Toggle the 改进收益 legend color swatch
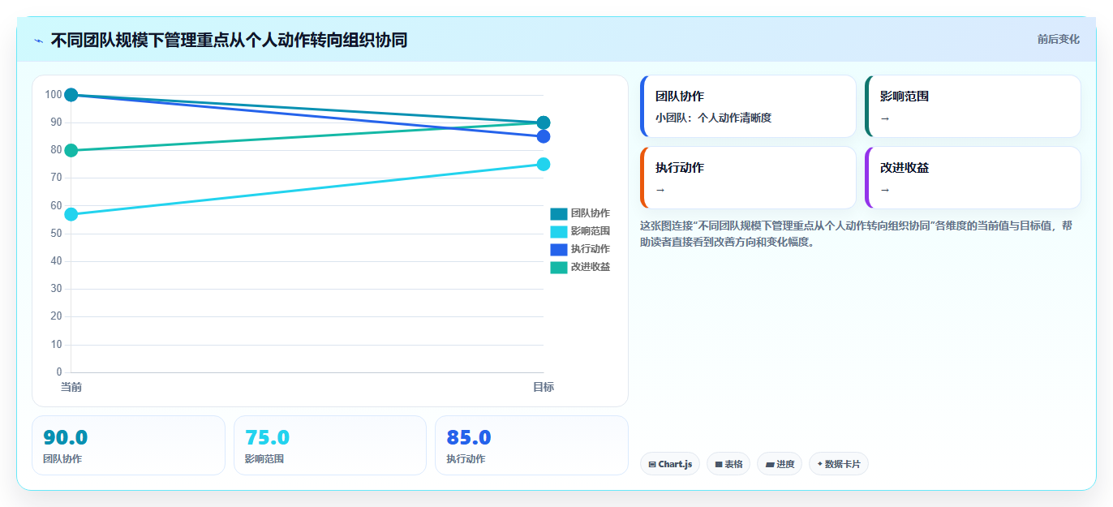The width and height of the screenshot is (1113, 507). (x=559, y=267)
